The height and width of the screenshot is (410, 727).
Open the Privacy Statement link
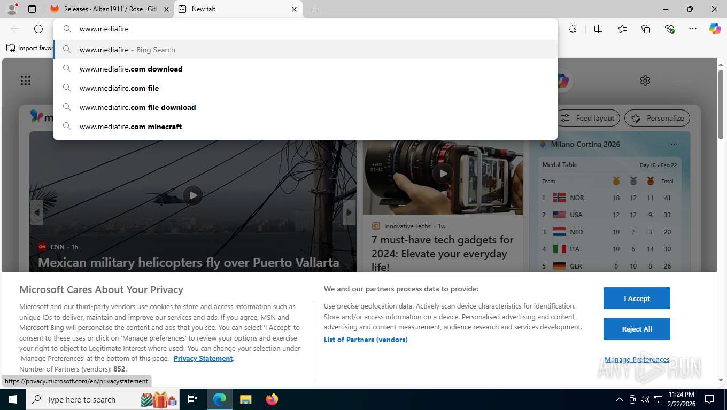[203, 358]
